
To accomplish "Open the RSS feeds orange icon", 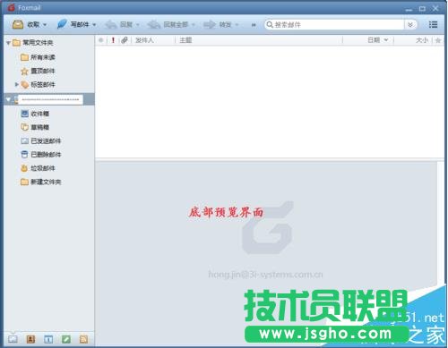I will coord(84,339).
